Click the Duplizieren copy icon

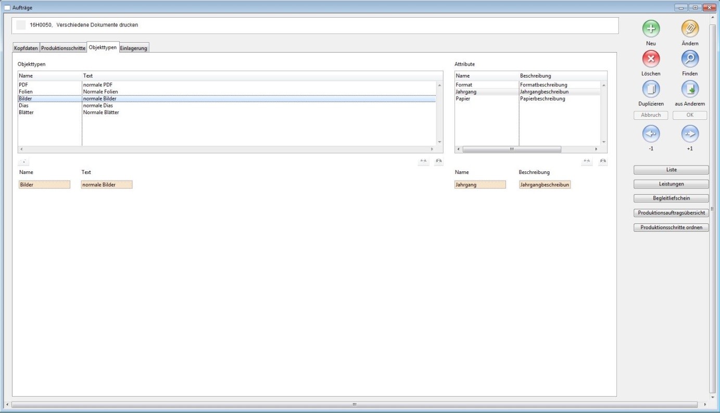pyautogui.click(x=651, y=90)
